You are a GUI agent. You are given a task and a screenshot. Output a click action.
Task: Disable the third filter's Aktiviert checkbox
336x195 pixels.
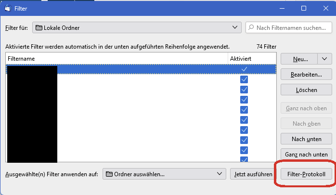tap(244, 90)
